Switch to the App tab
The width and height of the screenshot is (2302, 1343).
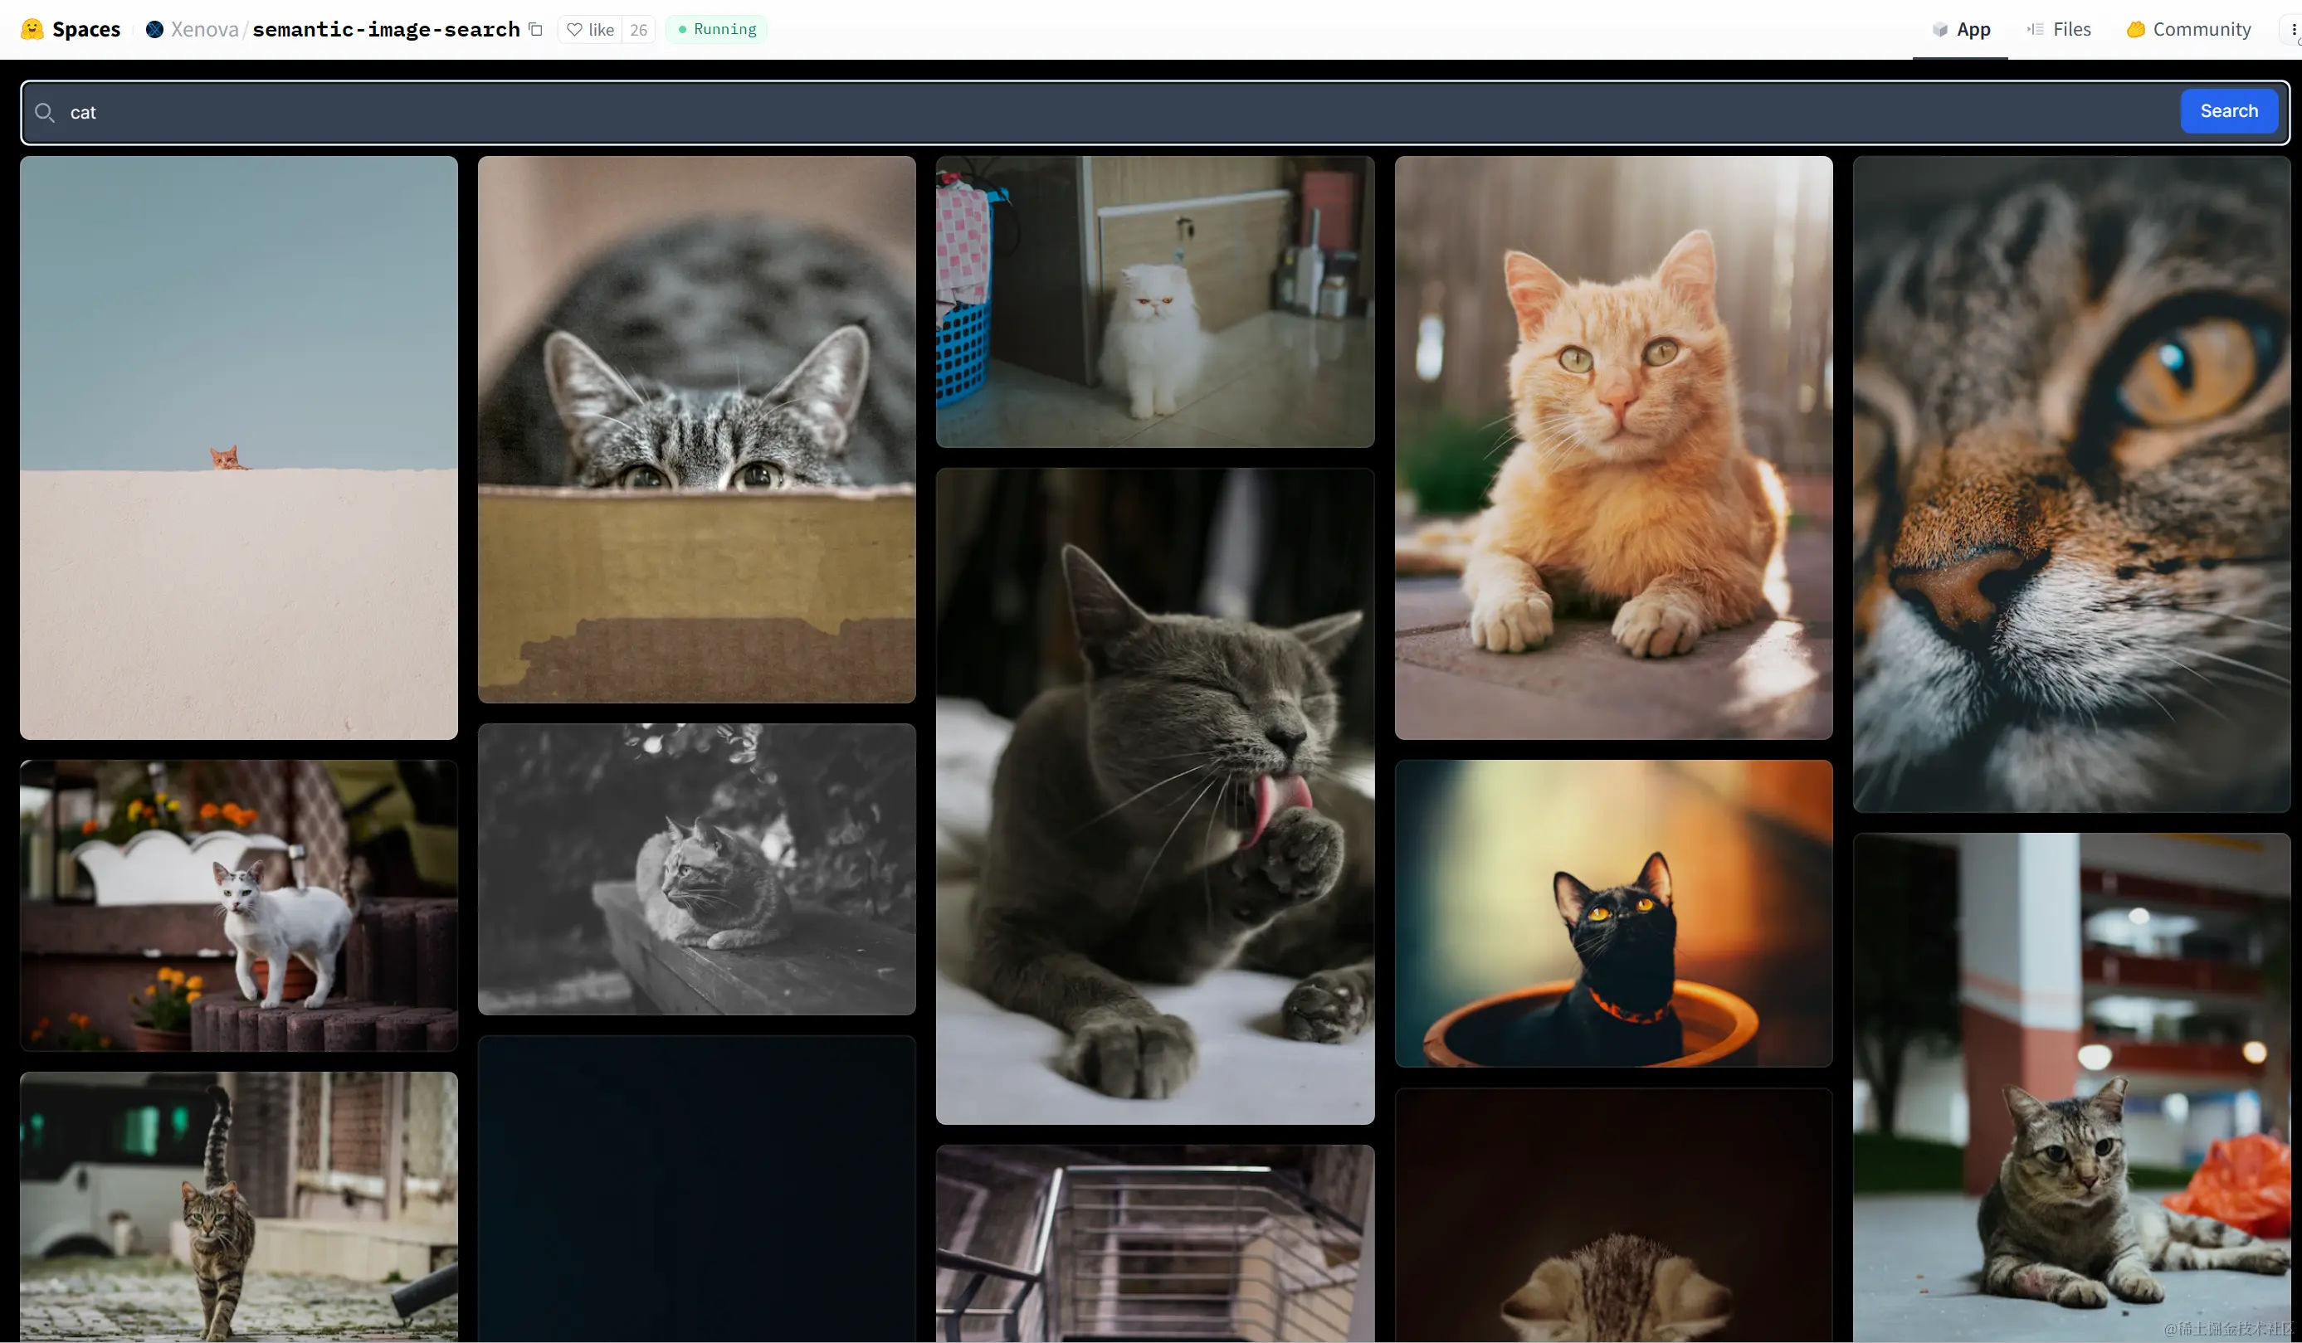tap(1960, 29)
